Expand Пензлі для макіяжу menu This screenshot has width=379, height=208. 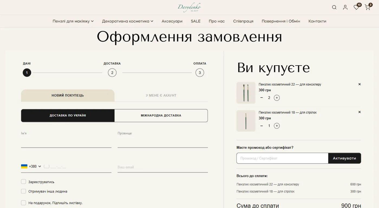tap(73, 21)
